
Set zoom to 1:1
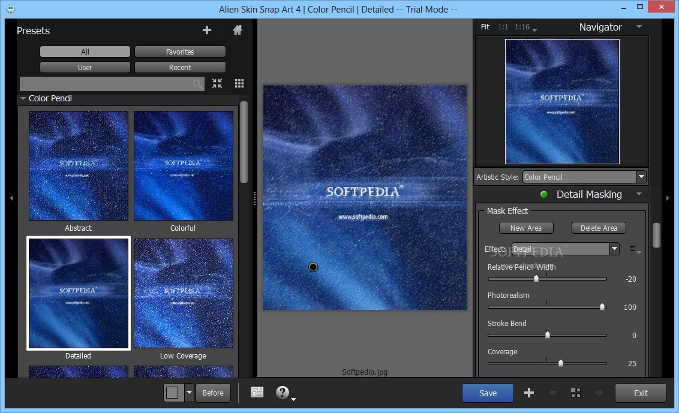pos(503,27)
